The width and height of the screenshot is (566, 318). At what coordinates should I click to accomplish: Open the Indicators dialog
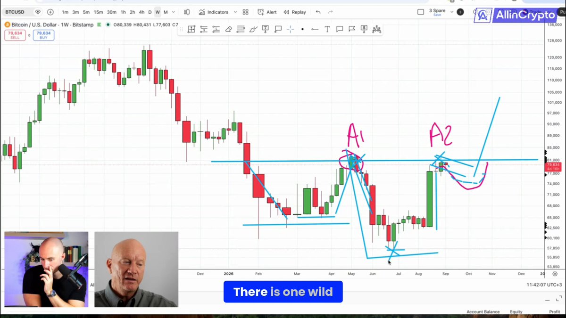coord(214,12)
